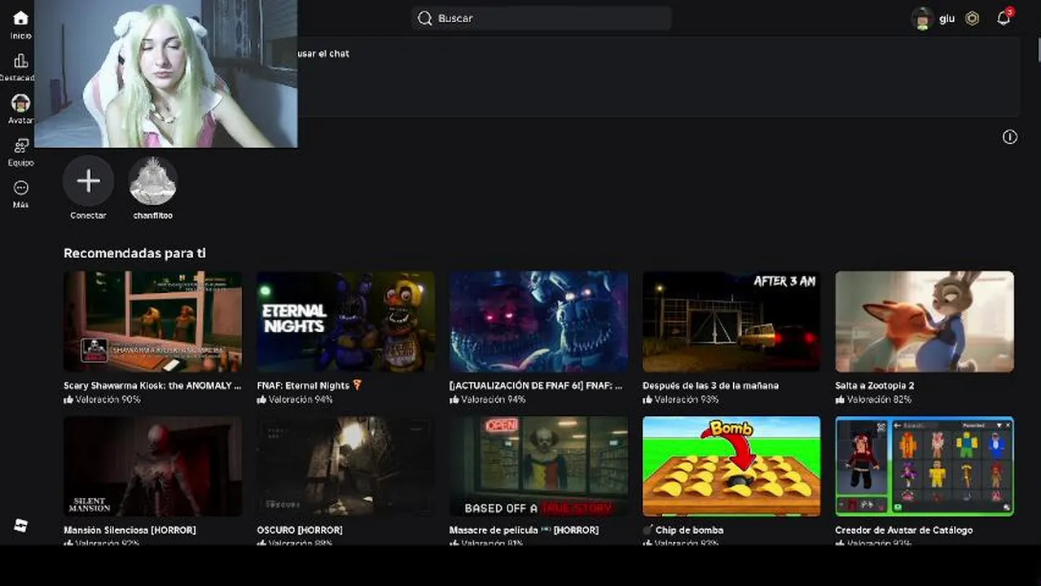Click the Conectar plus button
Screen dimensions: 1041x586
88,181
